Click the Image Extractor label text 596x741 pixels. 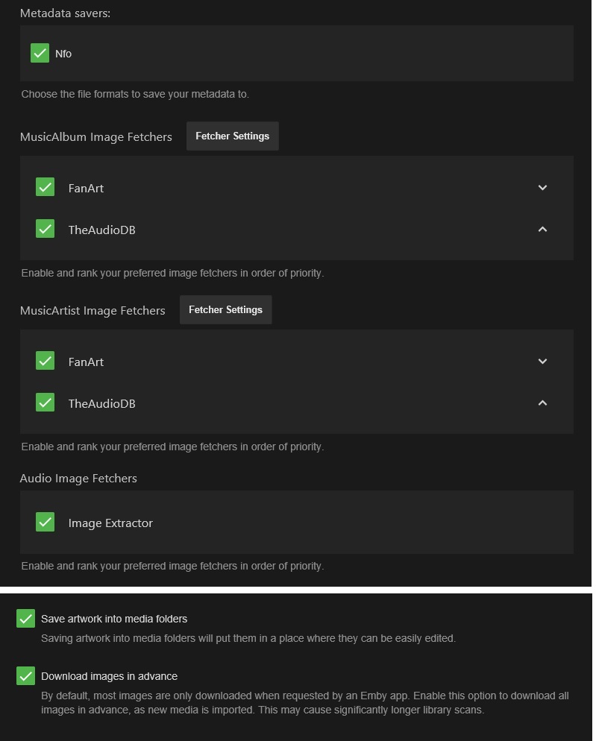coord(110,523)
